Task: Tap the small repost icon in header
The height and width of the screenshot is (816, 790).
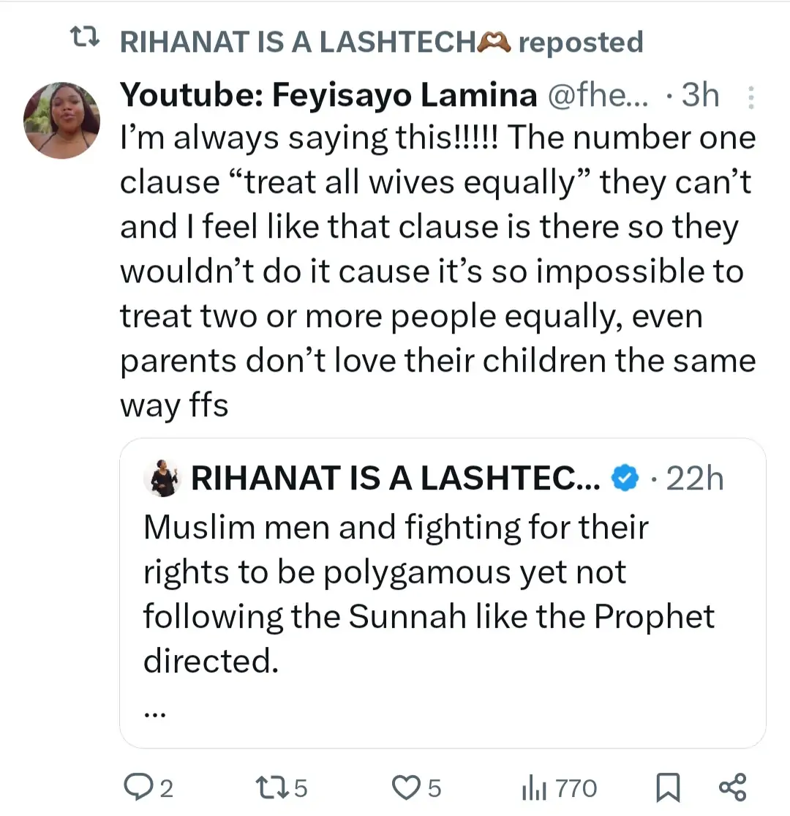Action: [85, 40]
